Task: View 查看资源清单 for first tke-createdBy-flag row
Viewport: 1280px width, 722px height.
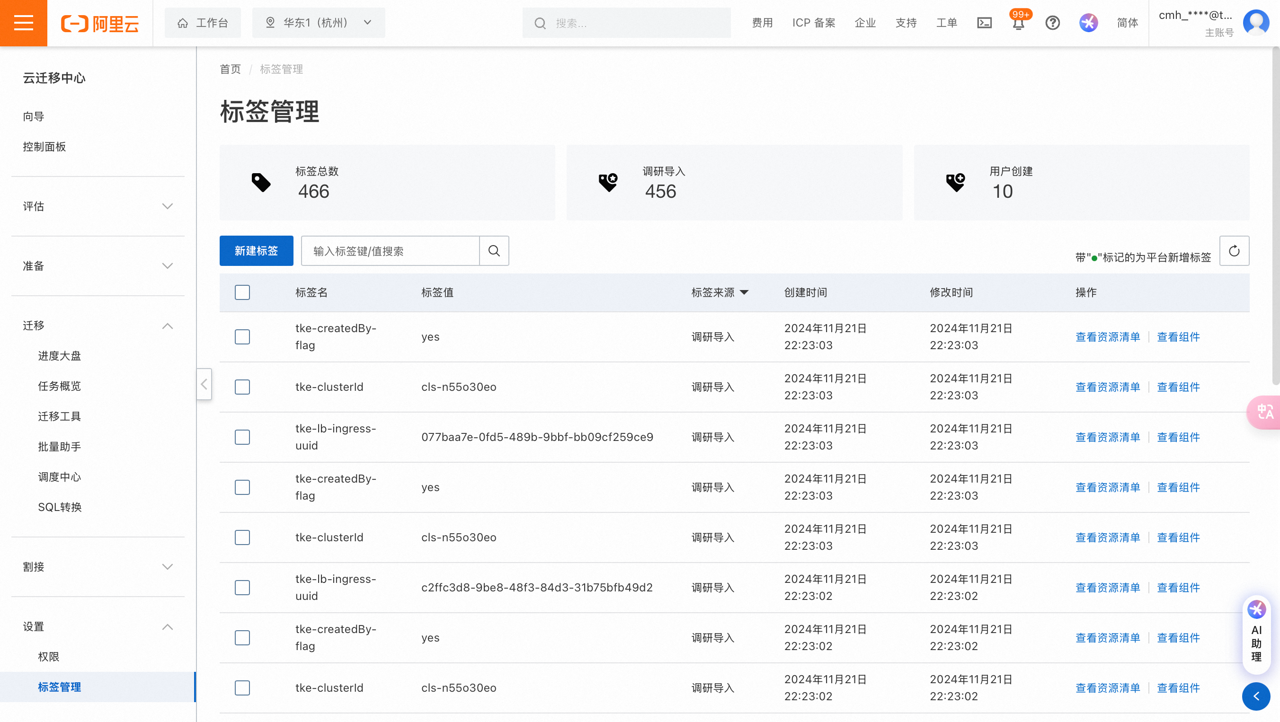Action: (1108, 337)
